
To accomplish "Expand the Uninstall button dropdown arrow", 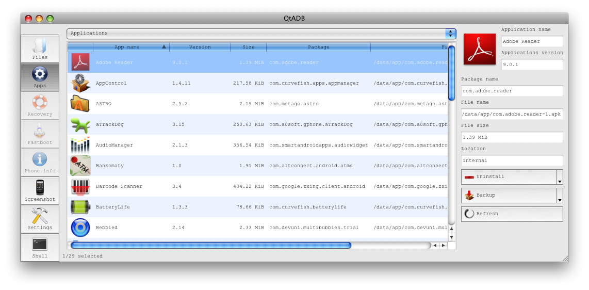I will (560, 177).
